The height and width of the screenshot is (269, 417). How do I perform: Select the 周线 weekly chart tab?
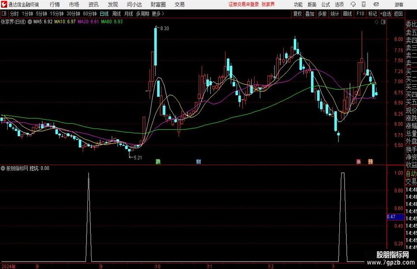(x=116, y=14)
